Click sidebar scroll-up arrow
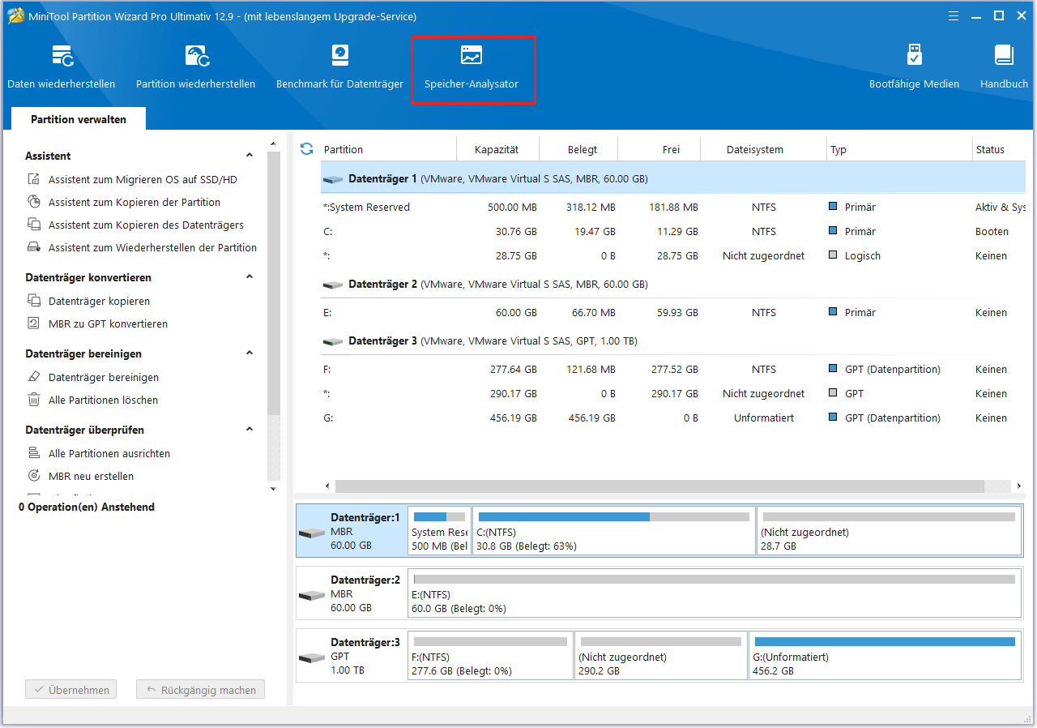Viewport: 1037px width, 728px height. pyautogui.click(x=273, y=143)
